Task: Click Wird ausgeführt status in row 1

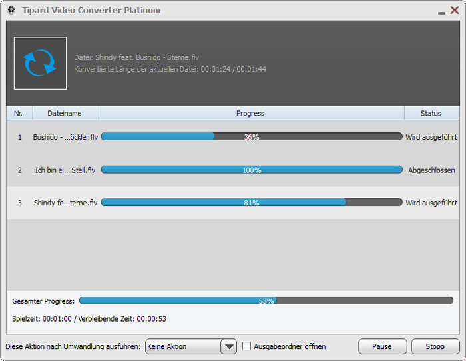Action: point(431,137)
